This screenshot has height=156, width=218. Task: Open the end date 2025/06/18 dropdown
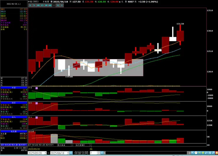(68, 153)
